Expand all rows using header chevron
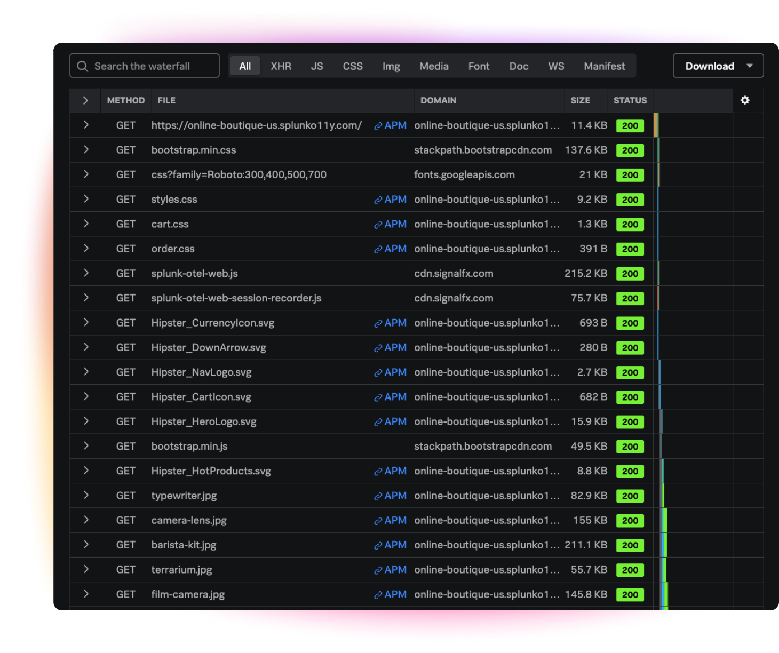The height and width of the screenshot is (653, 779). 85,100
